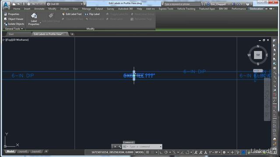
Task: Click the E direction on the ViewCube compass
Action: point(267,55)
